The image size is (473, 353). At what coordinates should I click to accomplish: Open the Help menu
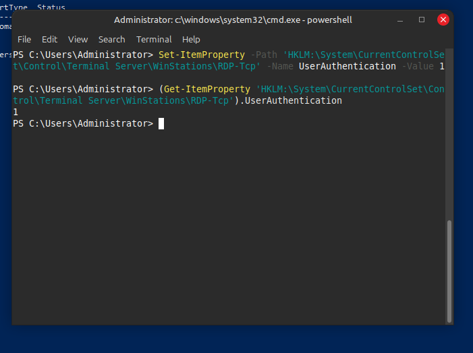coord(191,40)
